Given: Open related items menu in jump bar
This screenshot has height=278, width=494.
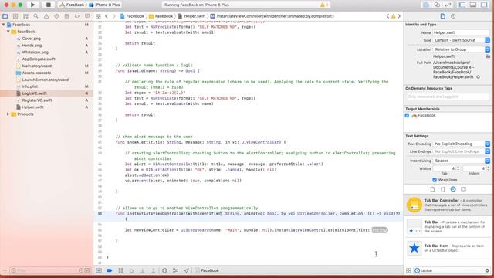Looking at the screenshot, I should tap(98, 16).
